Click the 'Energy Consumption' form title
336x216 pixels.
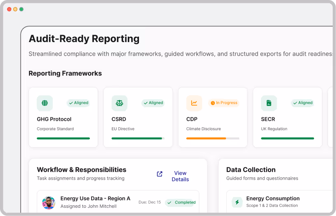(273, 198)
